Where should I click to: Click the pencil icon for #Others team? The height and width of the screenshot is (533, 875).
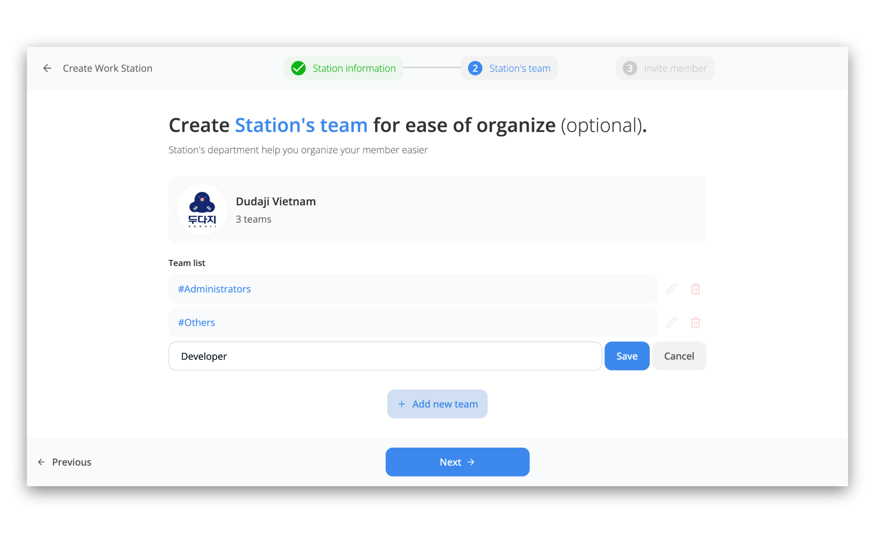coord(672,322)
